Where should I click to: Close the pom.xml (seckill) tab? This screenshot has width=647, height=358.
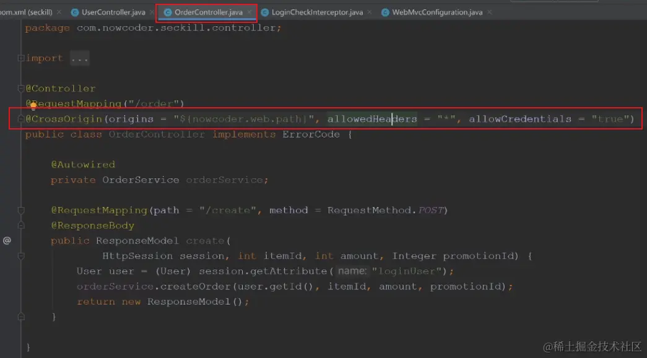(59, 12)
